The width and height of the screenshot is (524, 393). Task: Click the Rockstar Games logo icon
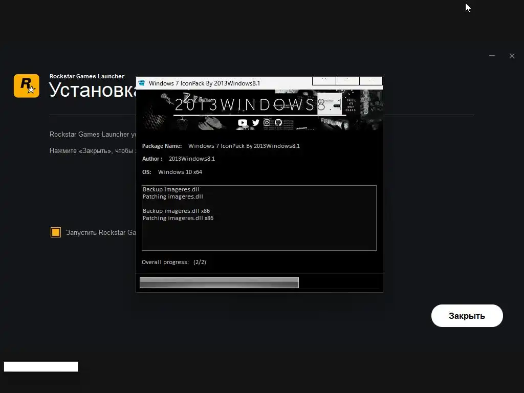[27, 86]
